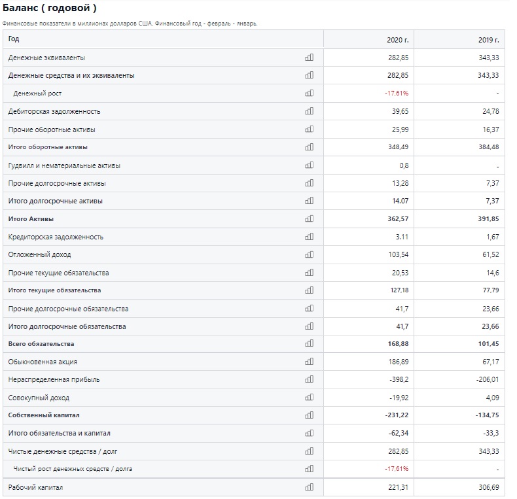Select value 306,69 for Рабочий капитал
The image size is (517, 499).
(x=489, y=487)
